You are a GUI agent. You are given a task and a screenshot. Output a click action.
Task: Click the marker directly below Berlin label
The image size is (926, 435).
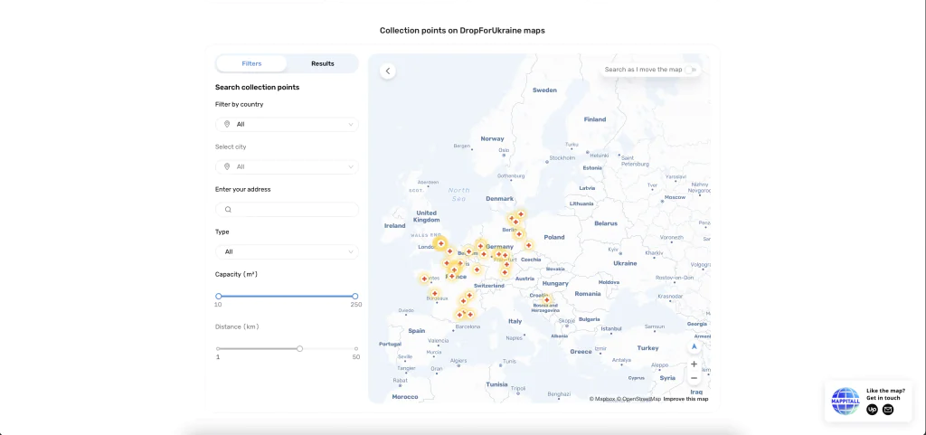point(519,234)
